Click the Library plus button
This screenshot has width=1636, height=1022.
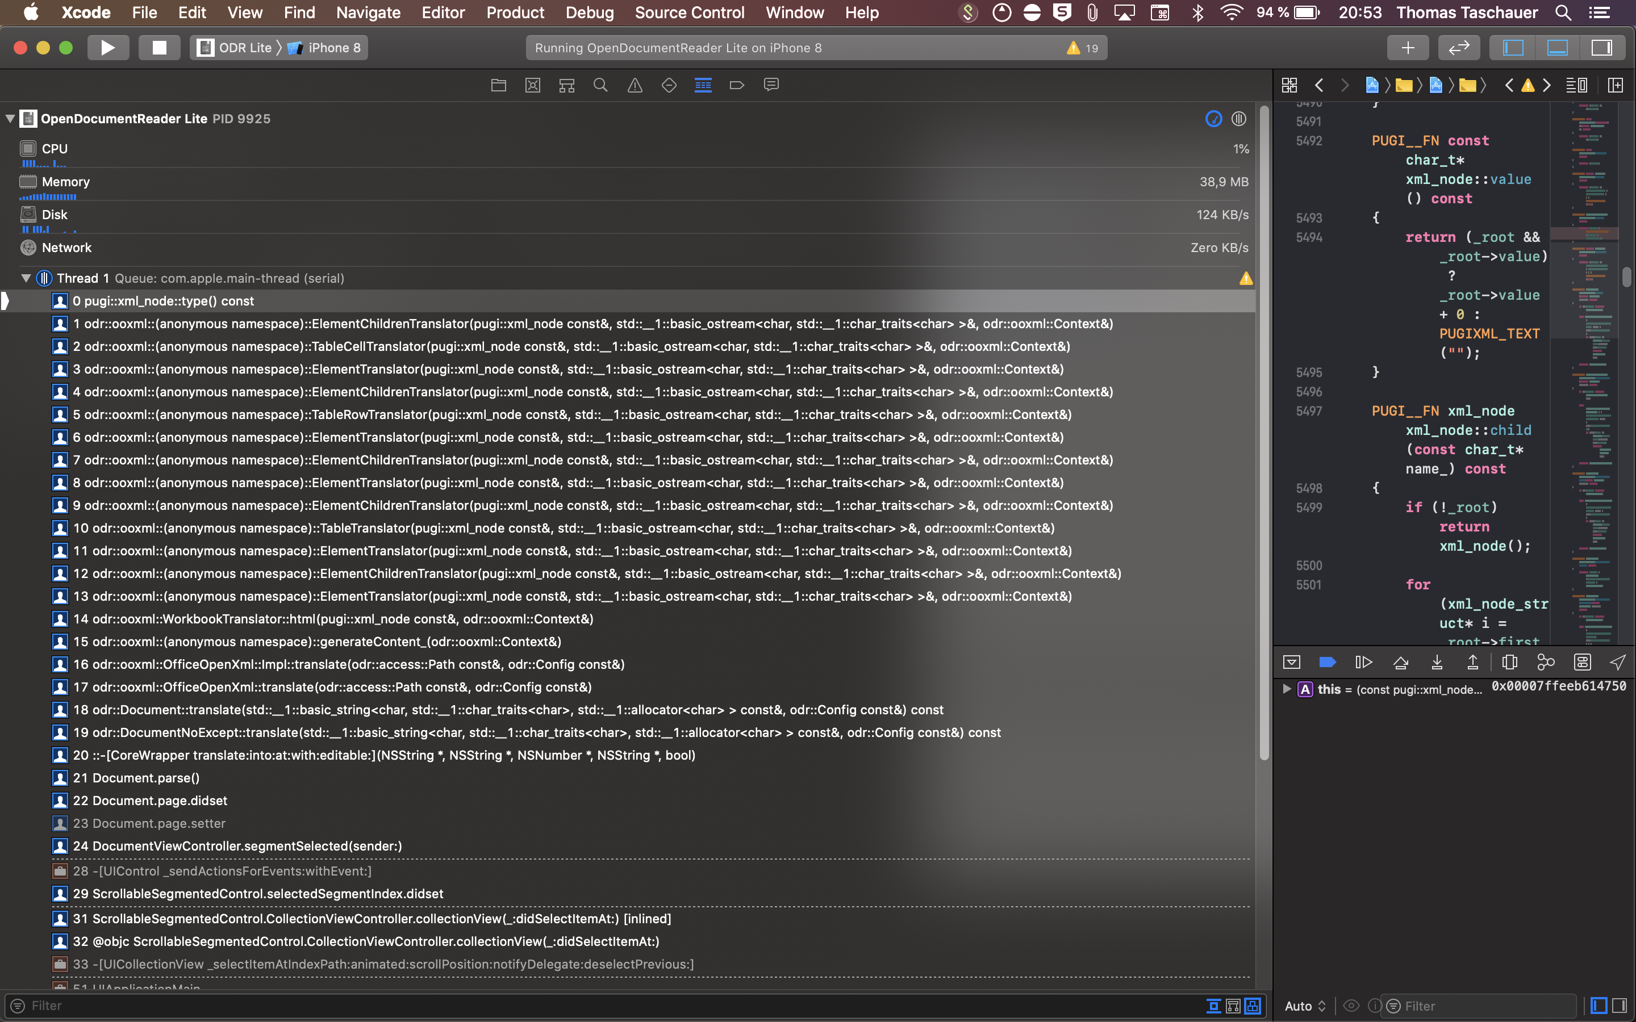(1408, 48)
